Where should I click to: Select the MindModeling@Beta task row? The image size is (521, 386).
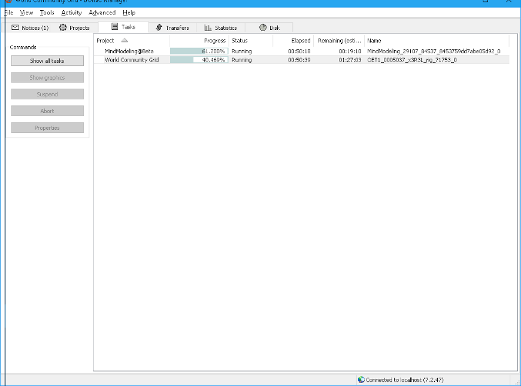tap(301, 51)
